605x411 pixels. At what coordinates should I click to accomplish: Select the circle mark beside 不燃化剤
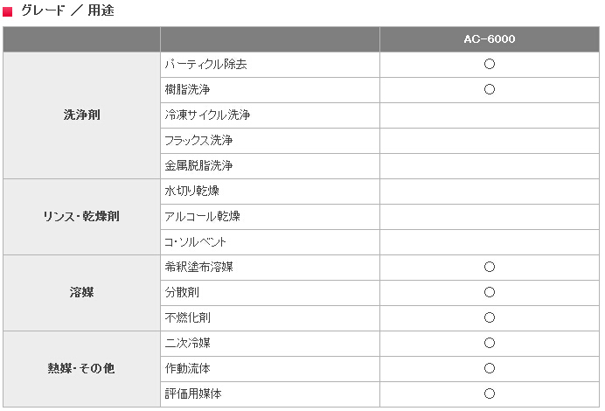click(x=490, y=317)
